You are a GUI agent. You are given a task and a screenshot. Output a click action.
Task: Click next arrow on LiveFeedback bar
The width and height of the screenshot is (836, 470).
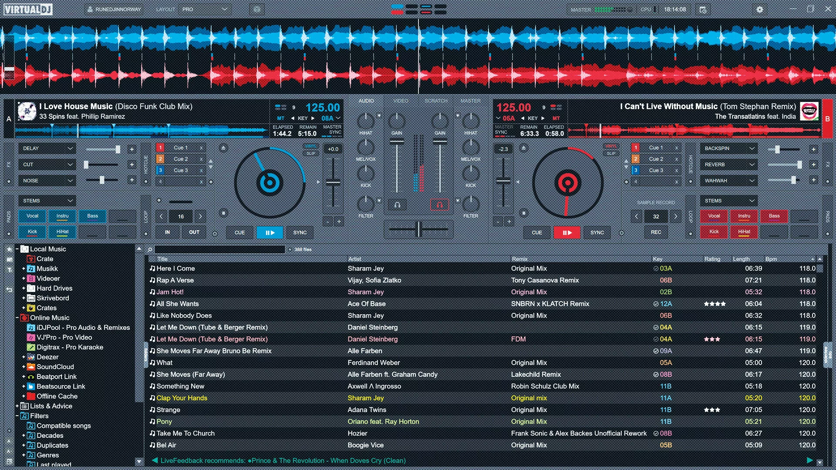click(x=809, y=460)
